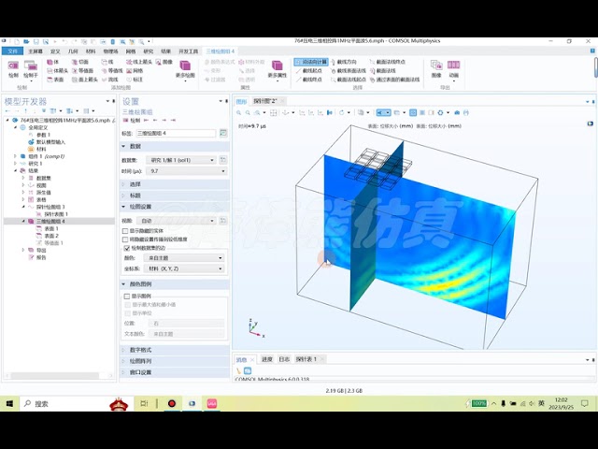Open the 颜色 来自主题 dropdown
The width and height of the screenshot is (598, 449).
pos(185,258)
